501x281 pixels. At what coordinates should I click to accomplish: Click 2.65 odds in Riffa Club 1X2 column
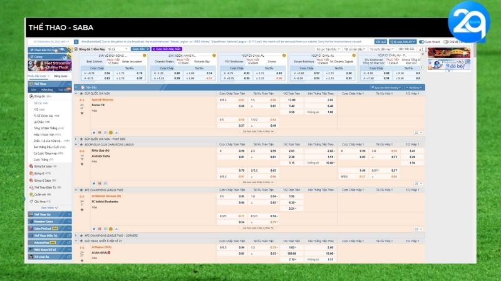coord(291,150)
